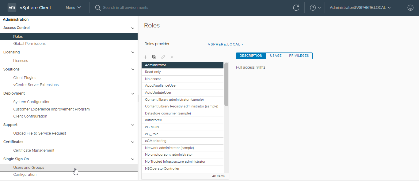Image resolution: width=419 pixels, height=181 pixels.
Task: Select the datastoreB role
Action: click(183, 120)
